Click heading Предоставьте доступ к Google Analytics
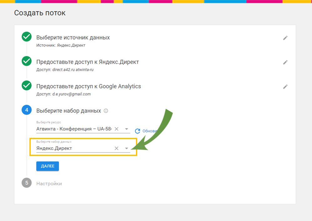Image resolution: width=312 pixels, height=221 pixels. click(x=89, y=86)
